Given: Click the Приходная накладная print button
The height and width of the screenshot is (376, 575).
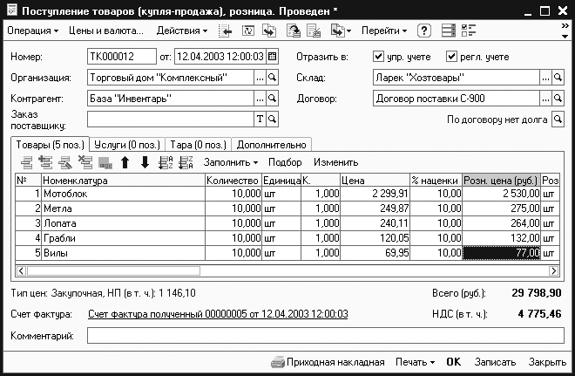Looking at the screenshot, I should tap(328, 362).
